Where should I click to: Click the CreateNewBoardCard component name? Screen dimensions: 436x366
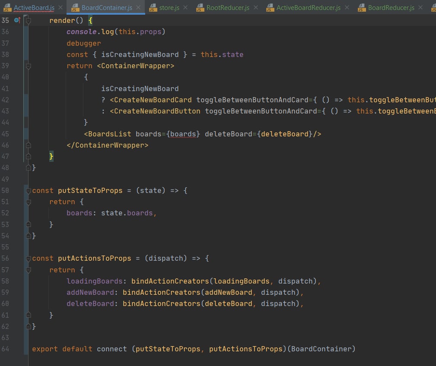point(153,100)
